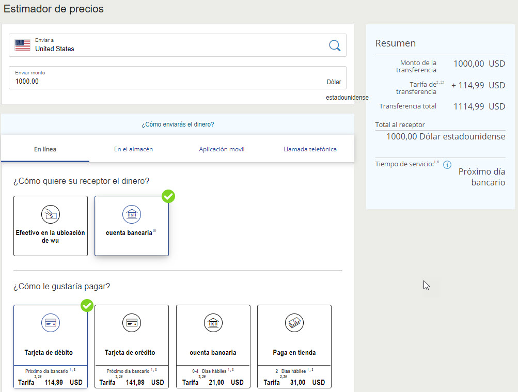Click the Estimador de precios title

[54, 9]
